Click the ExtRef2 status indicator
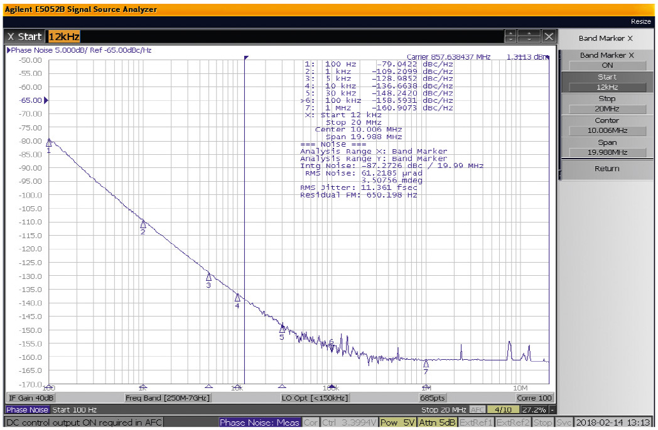The width and height of the screenshot is (658, 430). click(x=513, y=422)
